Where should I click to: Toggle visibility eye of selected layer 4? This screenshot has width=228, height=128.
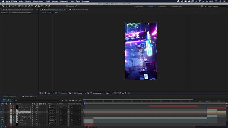(1, 112)
